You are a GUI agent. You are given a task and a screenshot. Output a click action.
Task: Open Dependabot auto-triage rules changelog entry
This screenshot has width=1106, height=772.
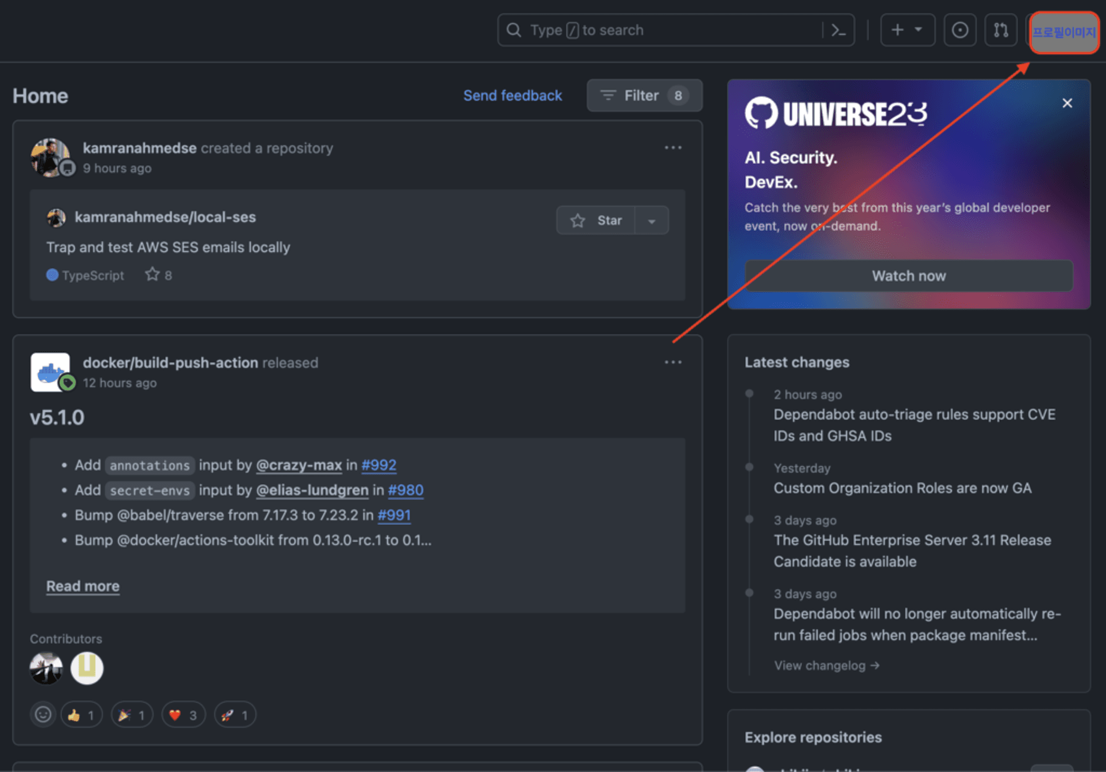915,425
